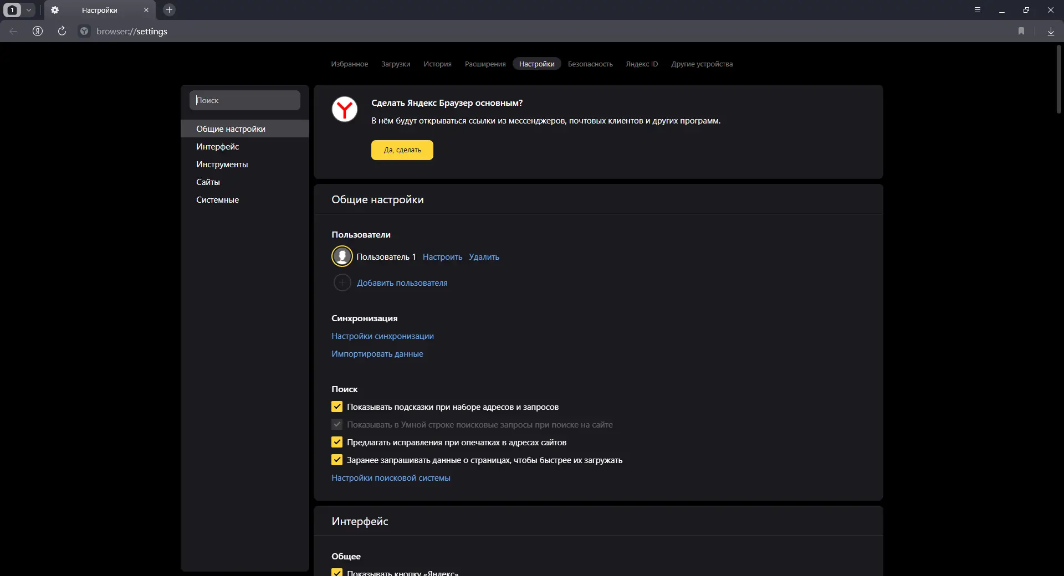This screenshot has height=576, width=1064.
Task: Click the Интерфейс section heading
Action: click(360, 521)
